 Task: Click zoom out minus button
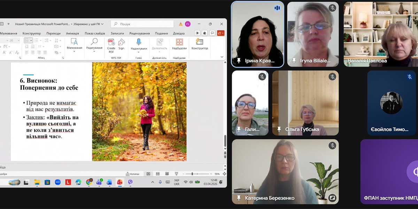point(184,174)
